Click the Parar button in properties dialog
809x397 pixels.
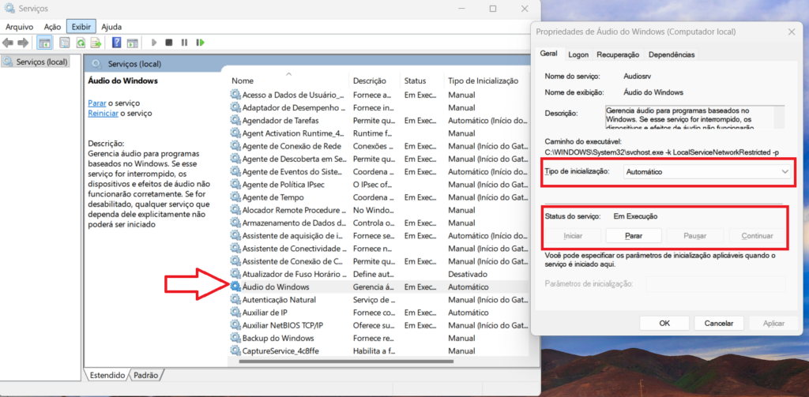[634, 236]
